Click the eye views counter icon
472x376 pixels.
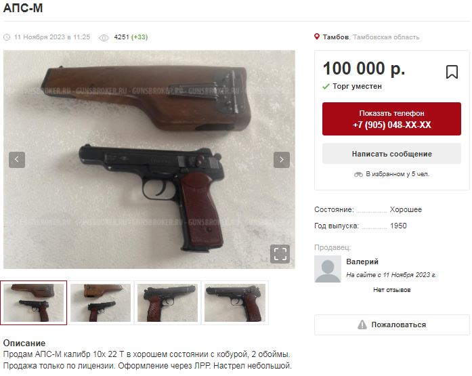coord(104,38)
